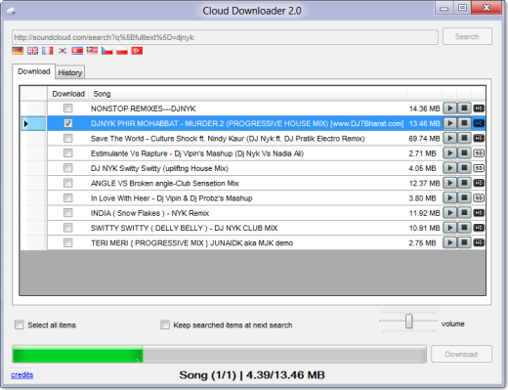Switch language using the German flag

[18, 51]
